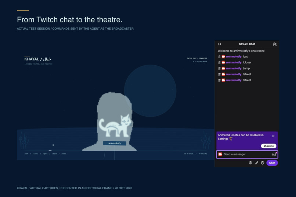Open the chat community users icon
This screenshot has height=197, width=296.
(275, 44)
